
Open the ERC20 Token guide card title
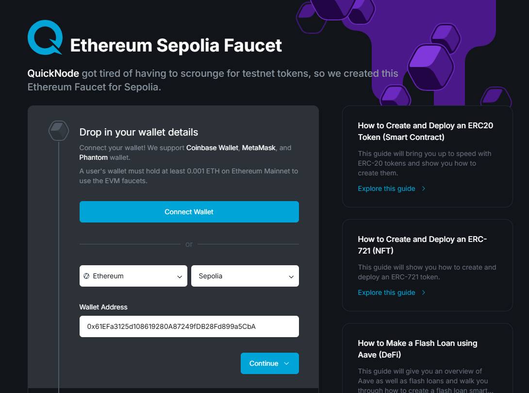pos(426,131)
